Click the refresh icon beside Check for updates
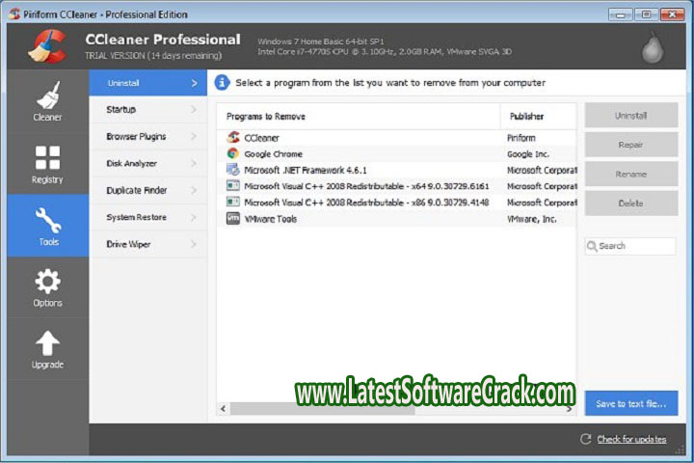 586,439
